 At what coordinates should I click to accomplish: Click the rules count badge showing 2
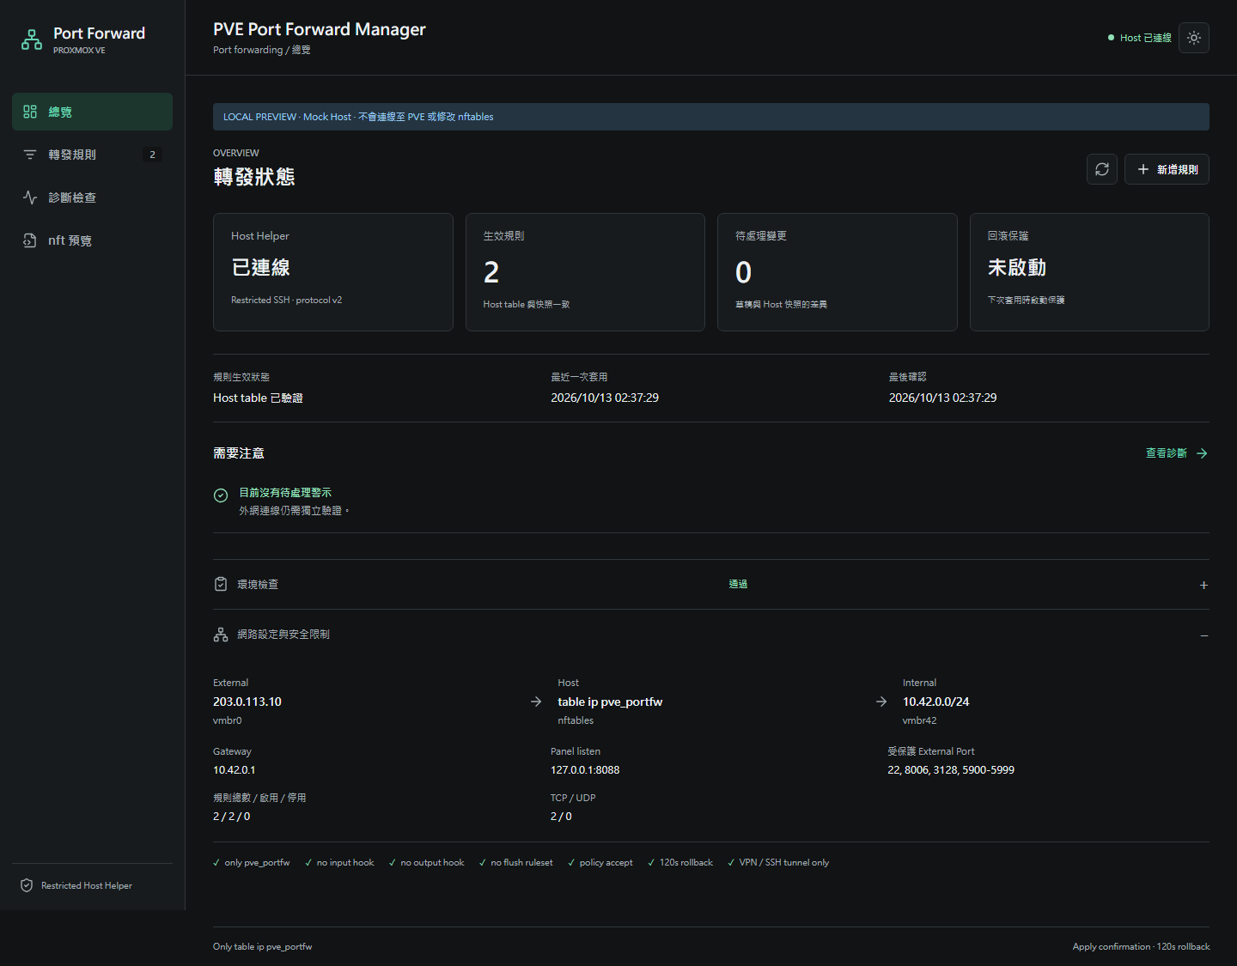click(x=152, y=155)
